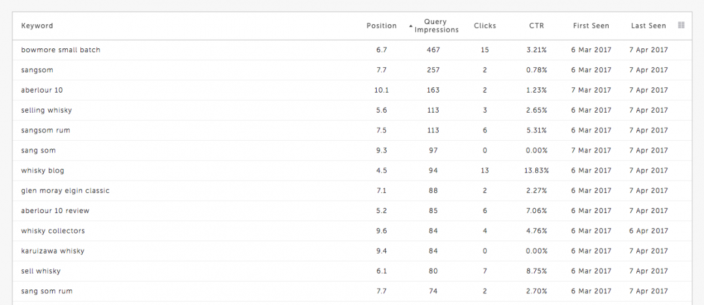Sort by CTR column header
The width and height of the screenshot is (704, 305).
(536, 26)
